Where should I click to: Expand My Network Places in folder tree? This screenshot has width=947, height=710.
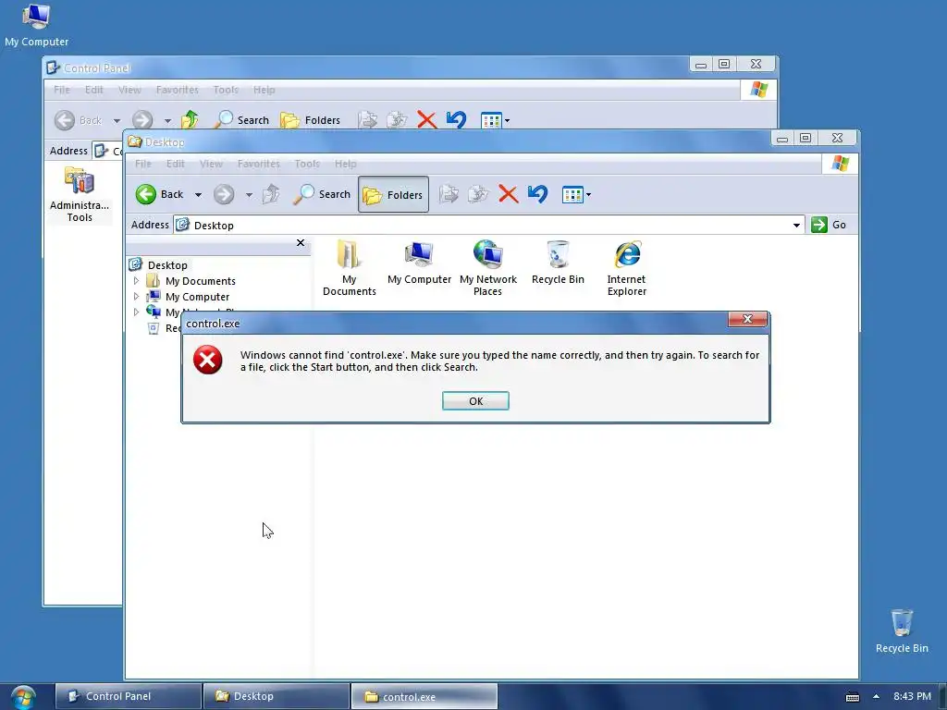[x=137, y=312]
